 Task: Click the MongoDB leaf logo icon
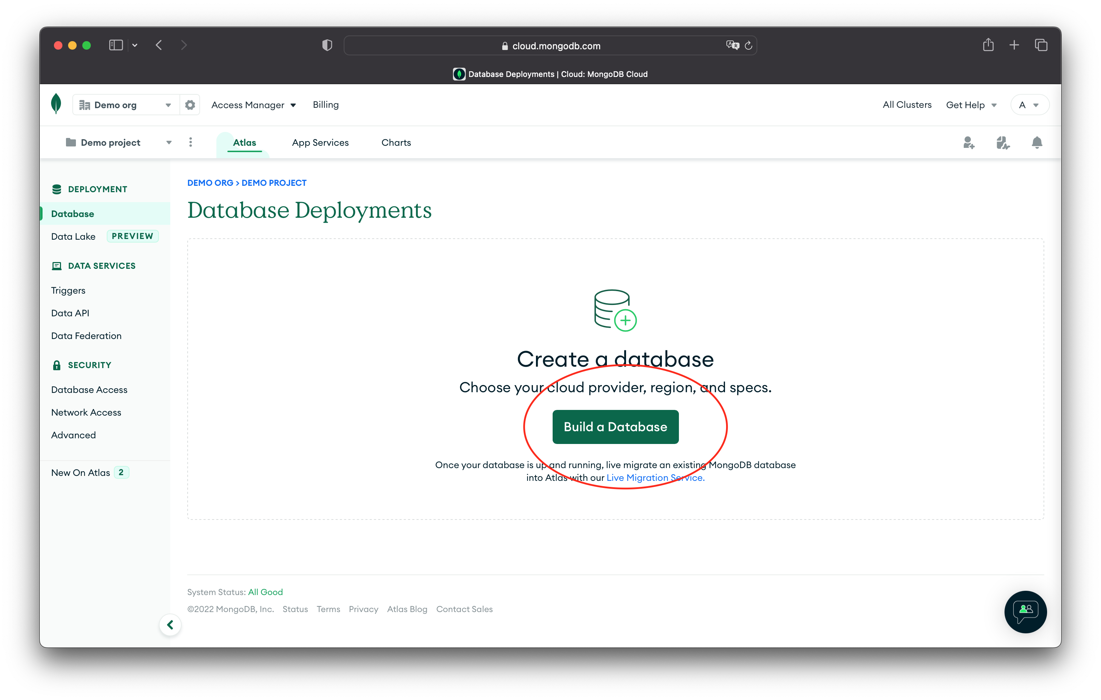(57, 104)
